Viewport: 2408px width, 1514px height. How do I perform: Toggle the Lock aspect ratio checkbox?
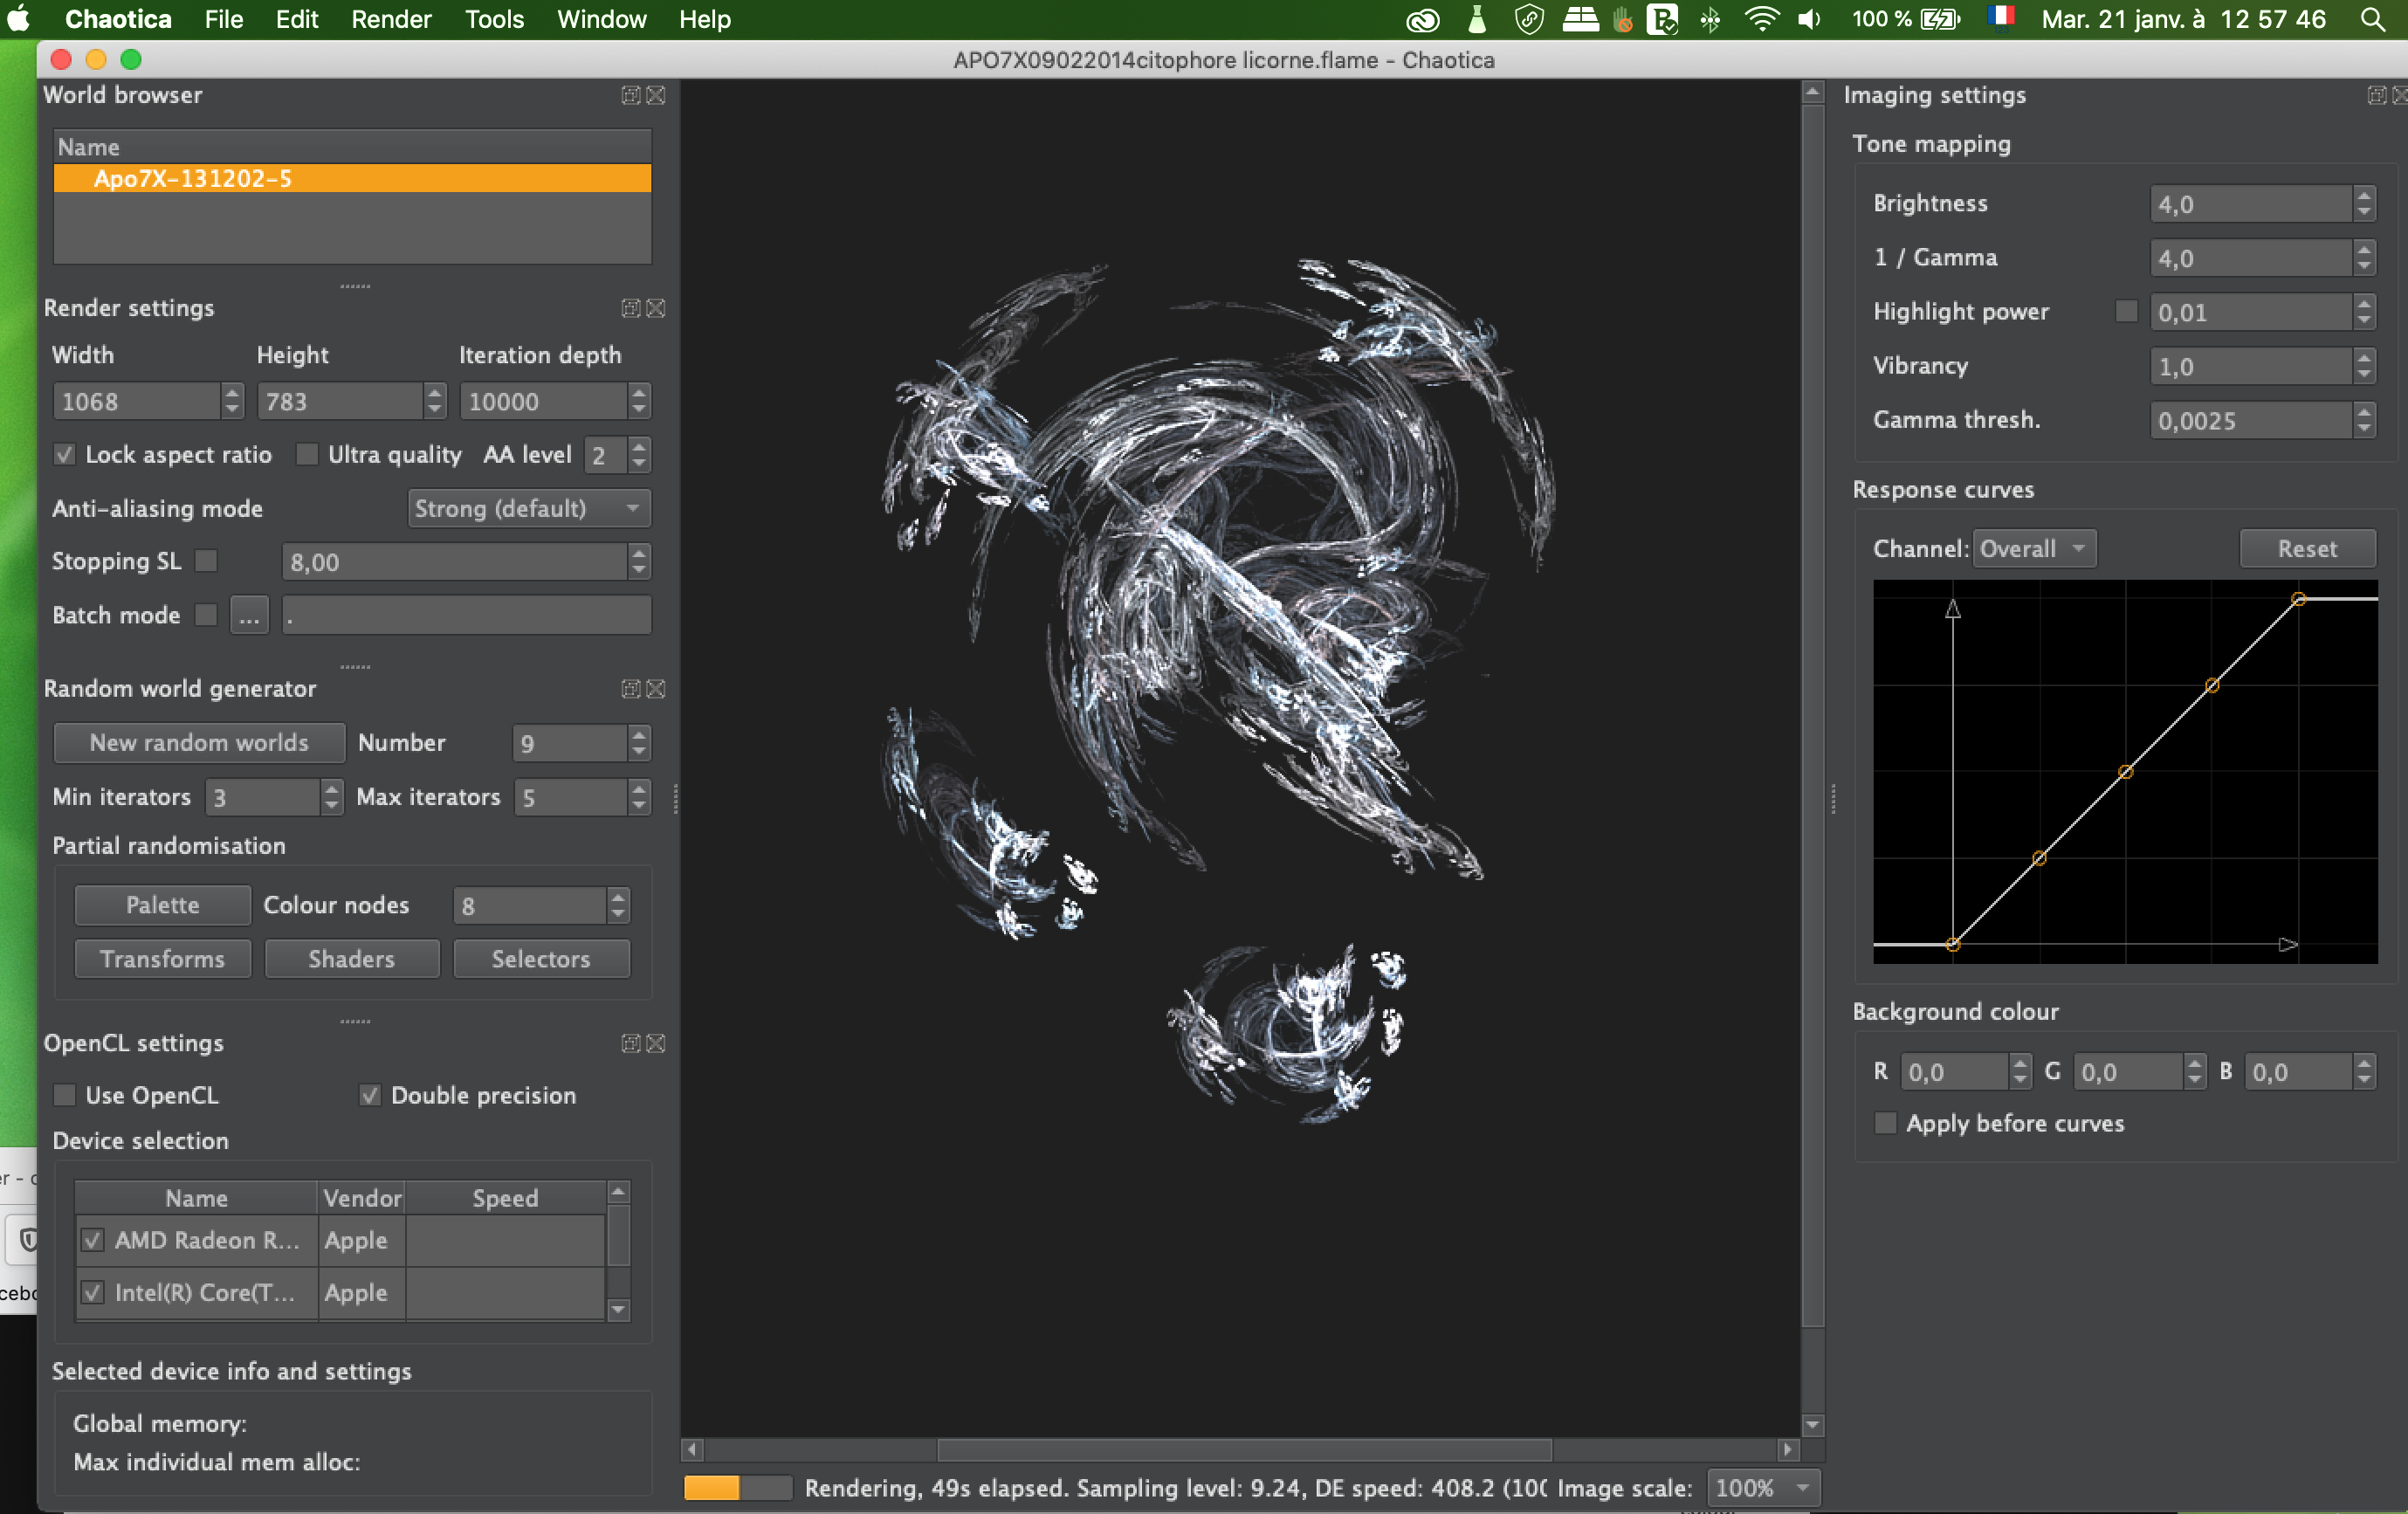(63, 455)
